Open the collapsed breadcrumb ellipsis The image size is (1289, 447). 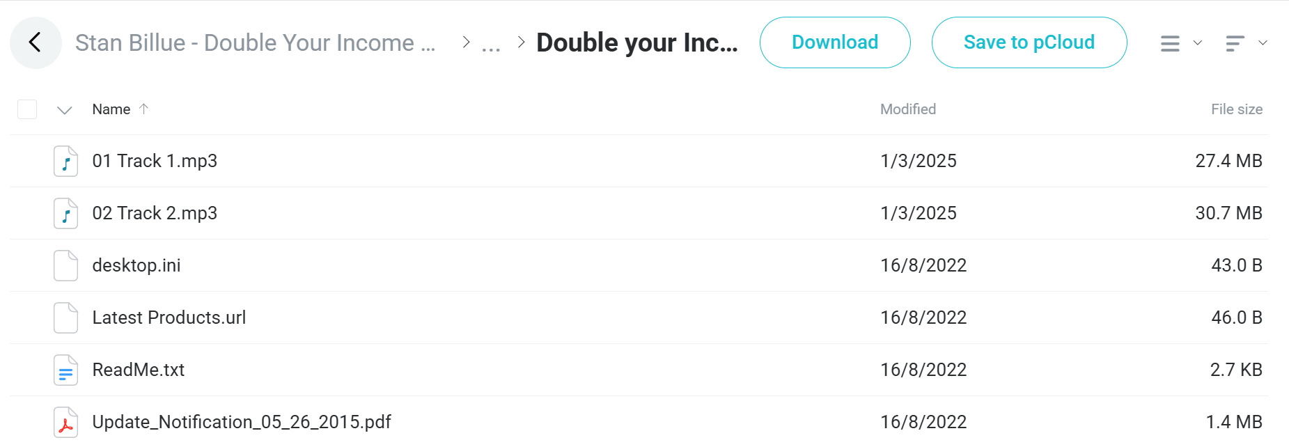(x=491, y=46)
